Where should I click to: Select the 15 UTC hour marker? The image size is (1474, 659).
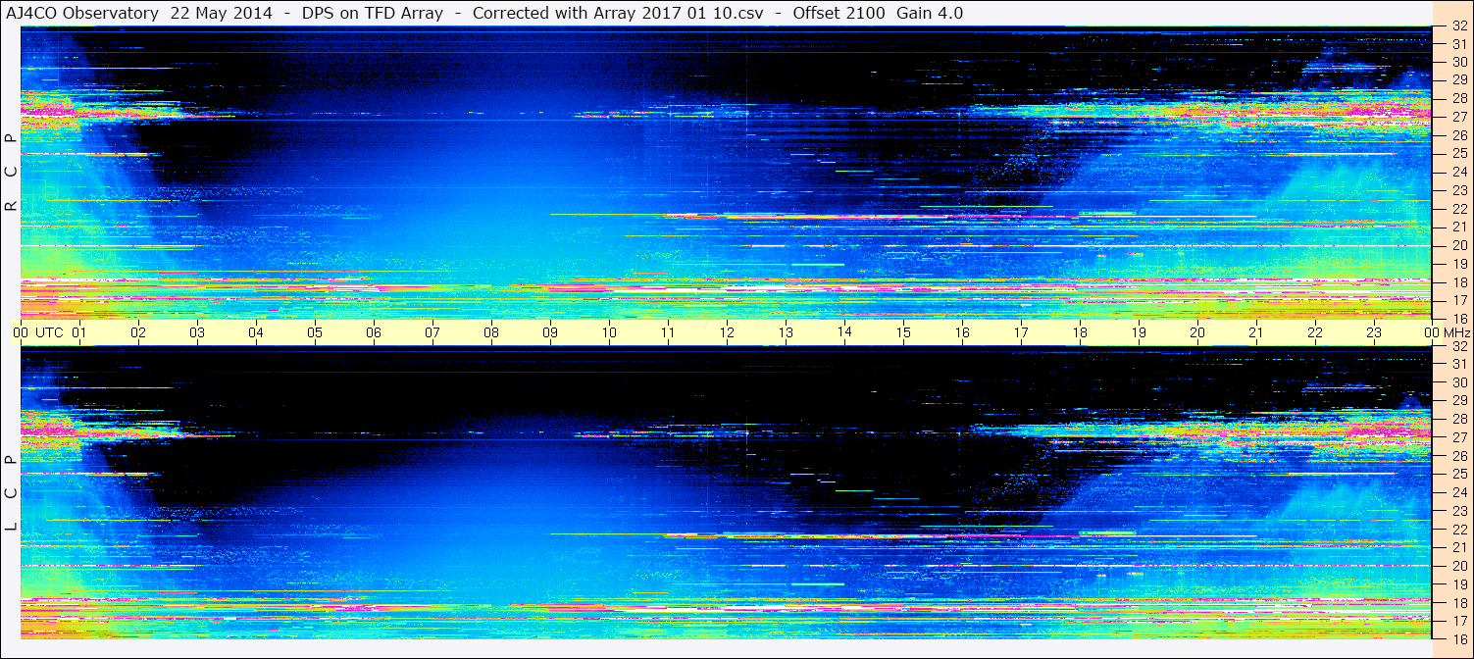click(903, 332)
